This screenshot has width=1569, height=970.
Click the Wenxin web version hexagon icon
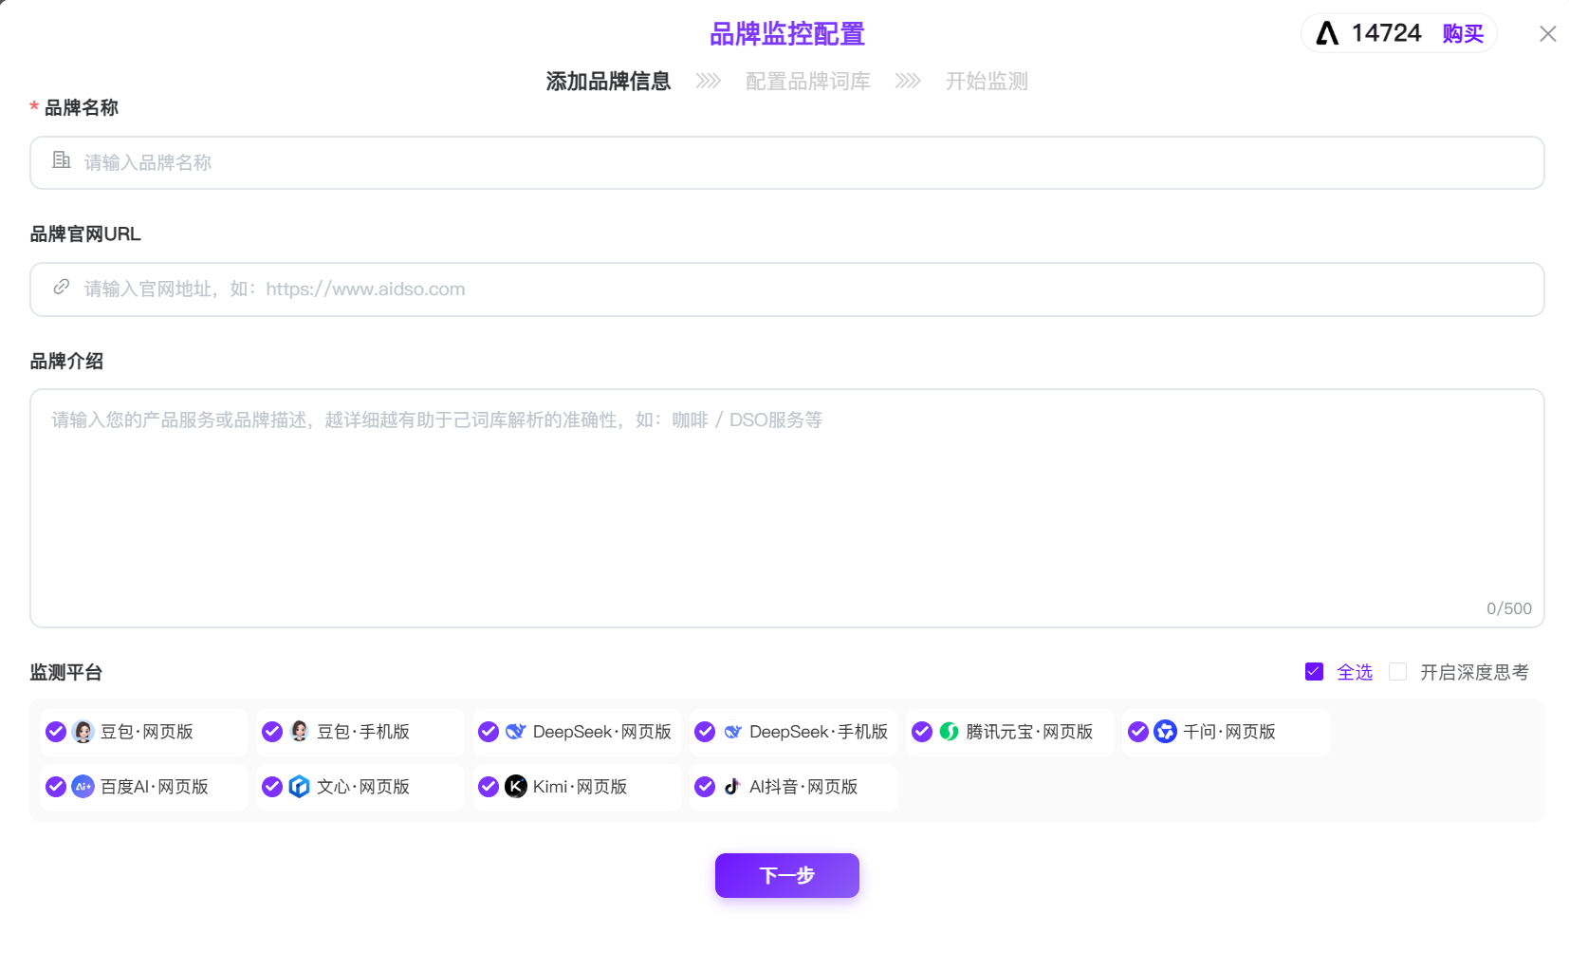(x=299, y=787)
